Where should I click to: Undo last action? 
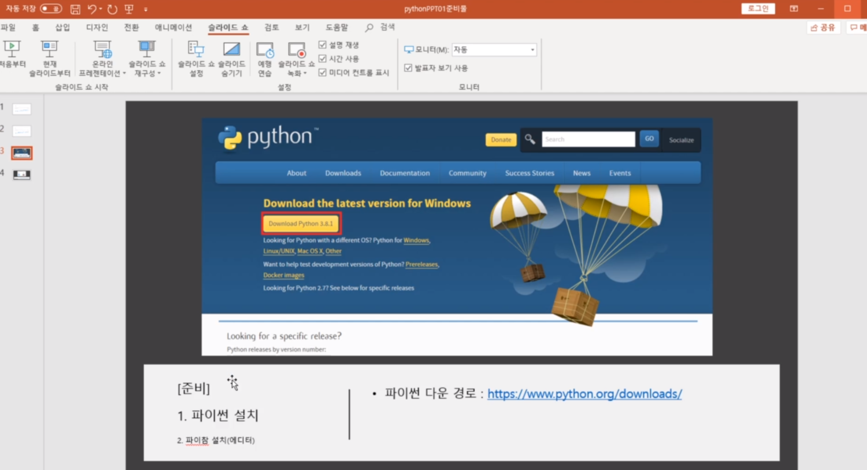(92, 9)
